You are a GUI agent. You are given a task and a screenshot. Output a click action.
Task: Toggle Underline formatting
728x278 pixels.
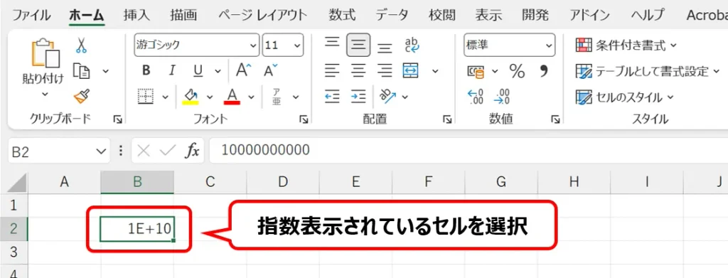pyautogui.click(x=198, y=70)
